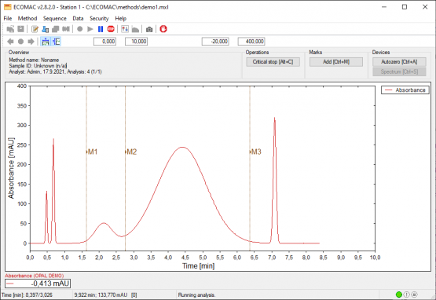Viewport: 436px width, 300px height.
Task: Open the Security menu
Action: coord(99,18)
